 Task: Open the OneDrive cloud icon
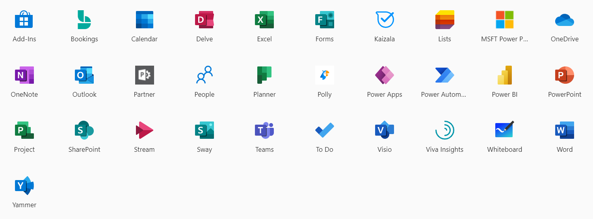pyautogui.click(x=565, y=20)
